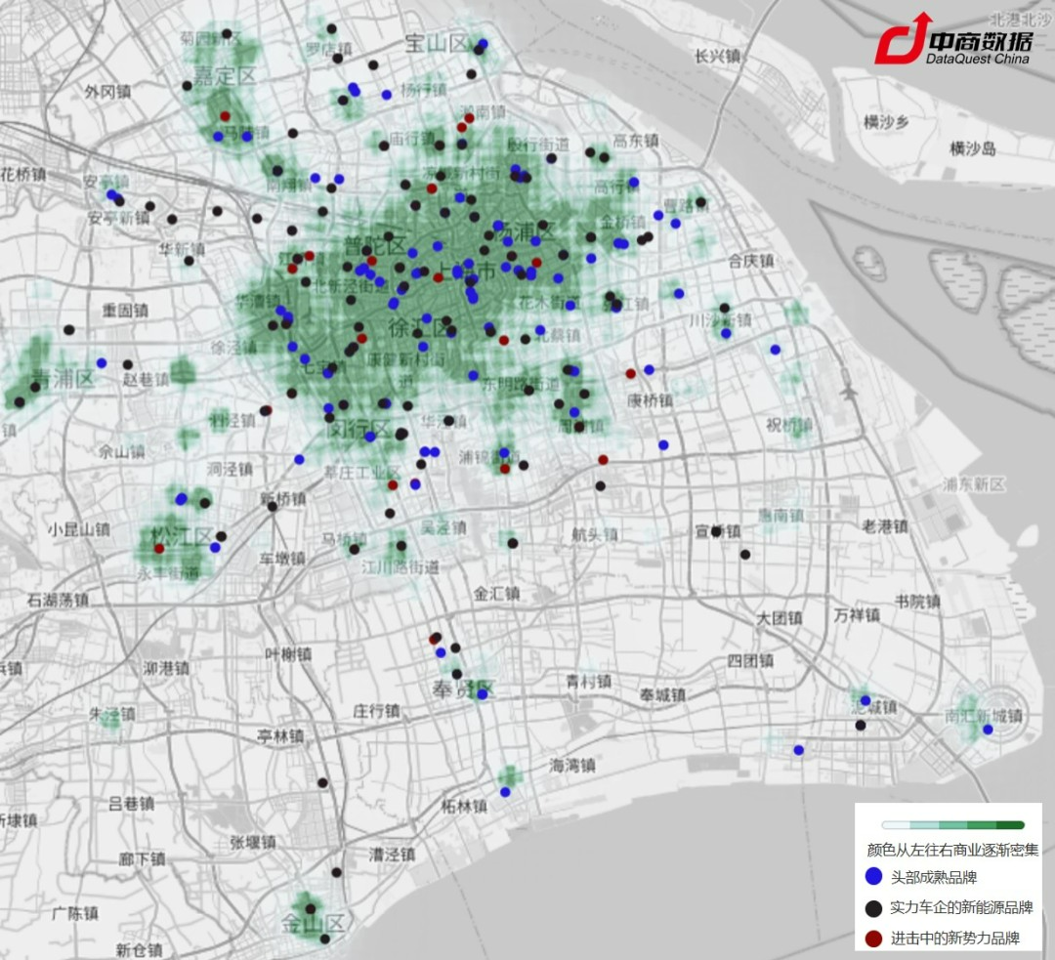Image resolution: width=1055 pixels, height=960 pixels.
Task: Click black legend dot for 实力车企的新能源品牌
Action: click(x=873, y=908)
